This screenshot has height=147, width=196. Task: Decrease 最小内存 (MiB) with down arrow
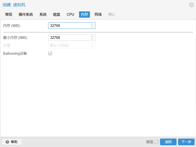coord(92,39)
